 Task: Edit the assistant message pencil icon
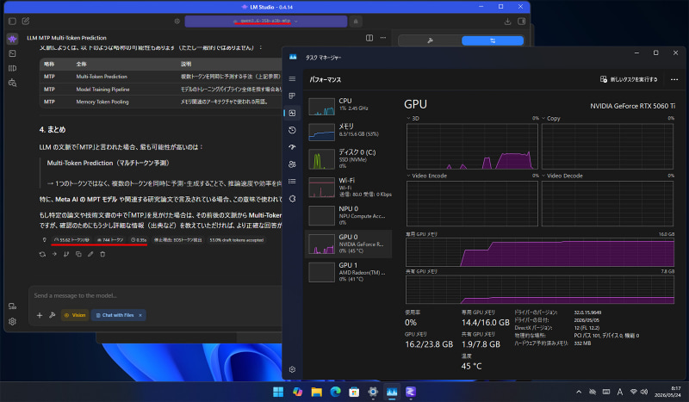(x=90, y=254)
